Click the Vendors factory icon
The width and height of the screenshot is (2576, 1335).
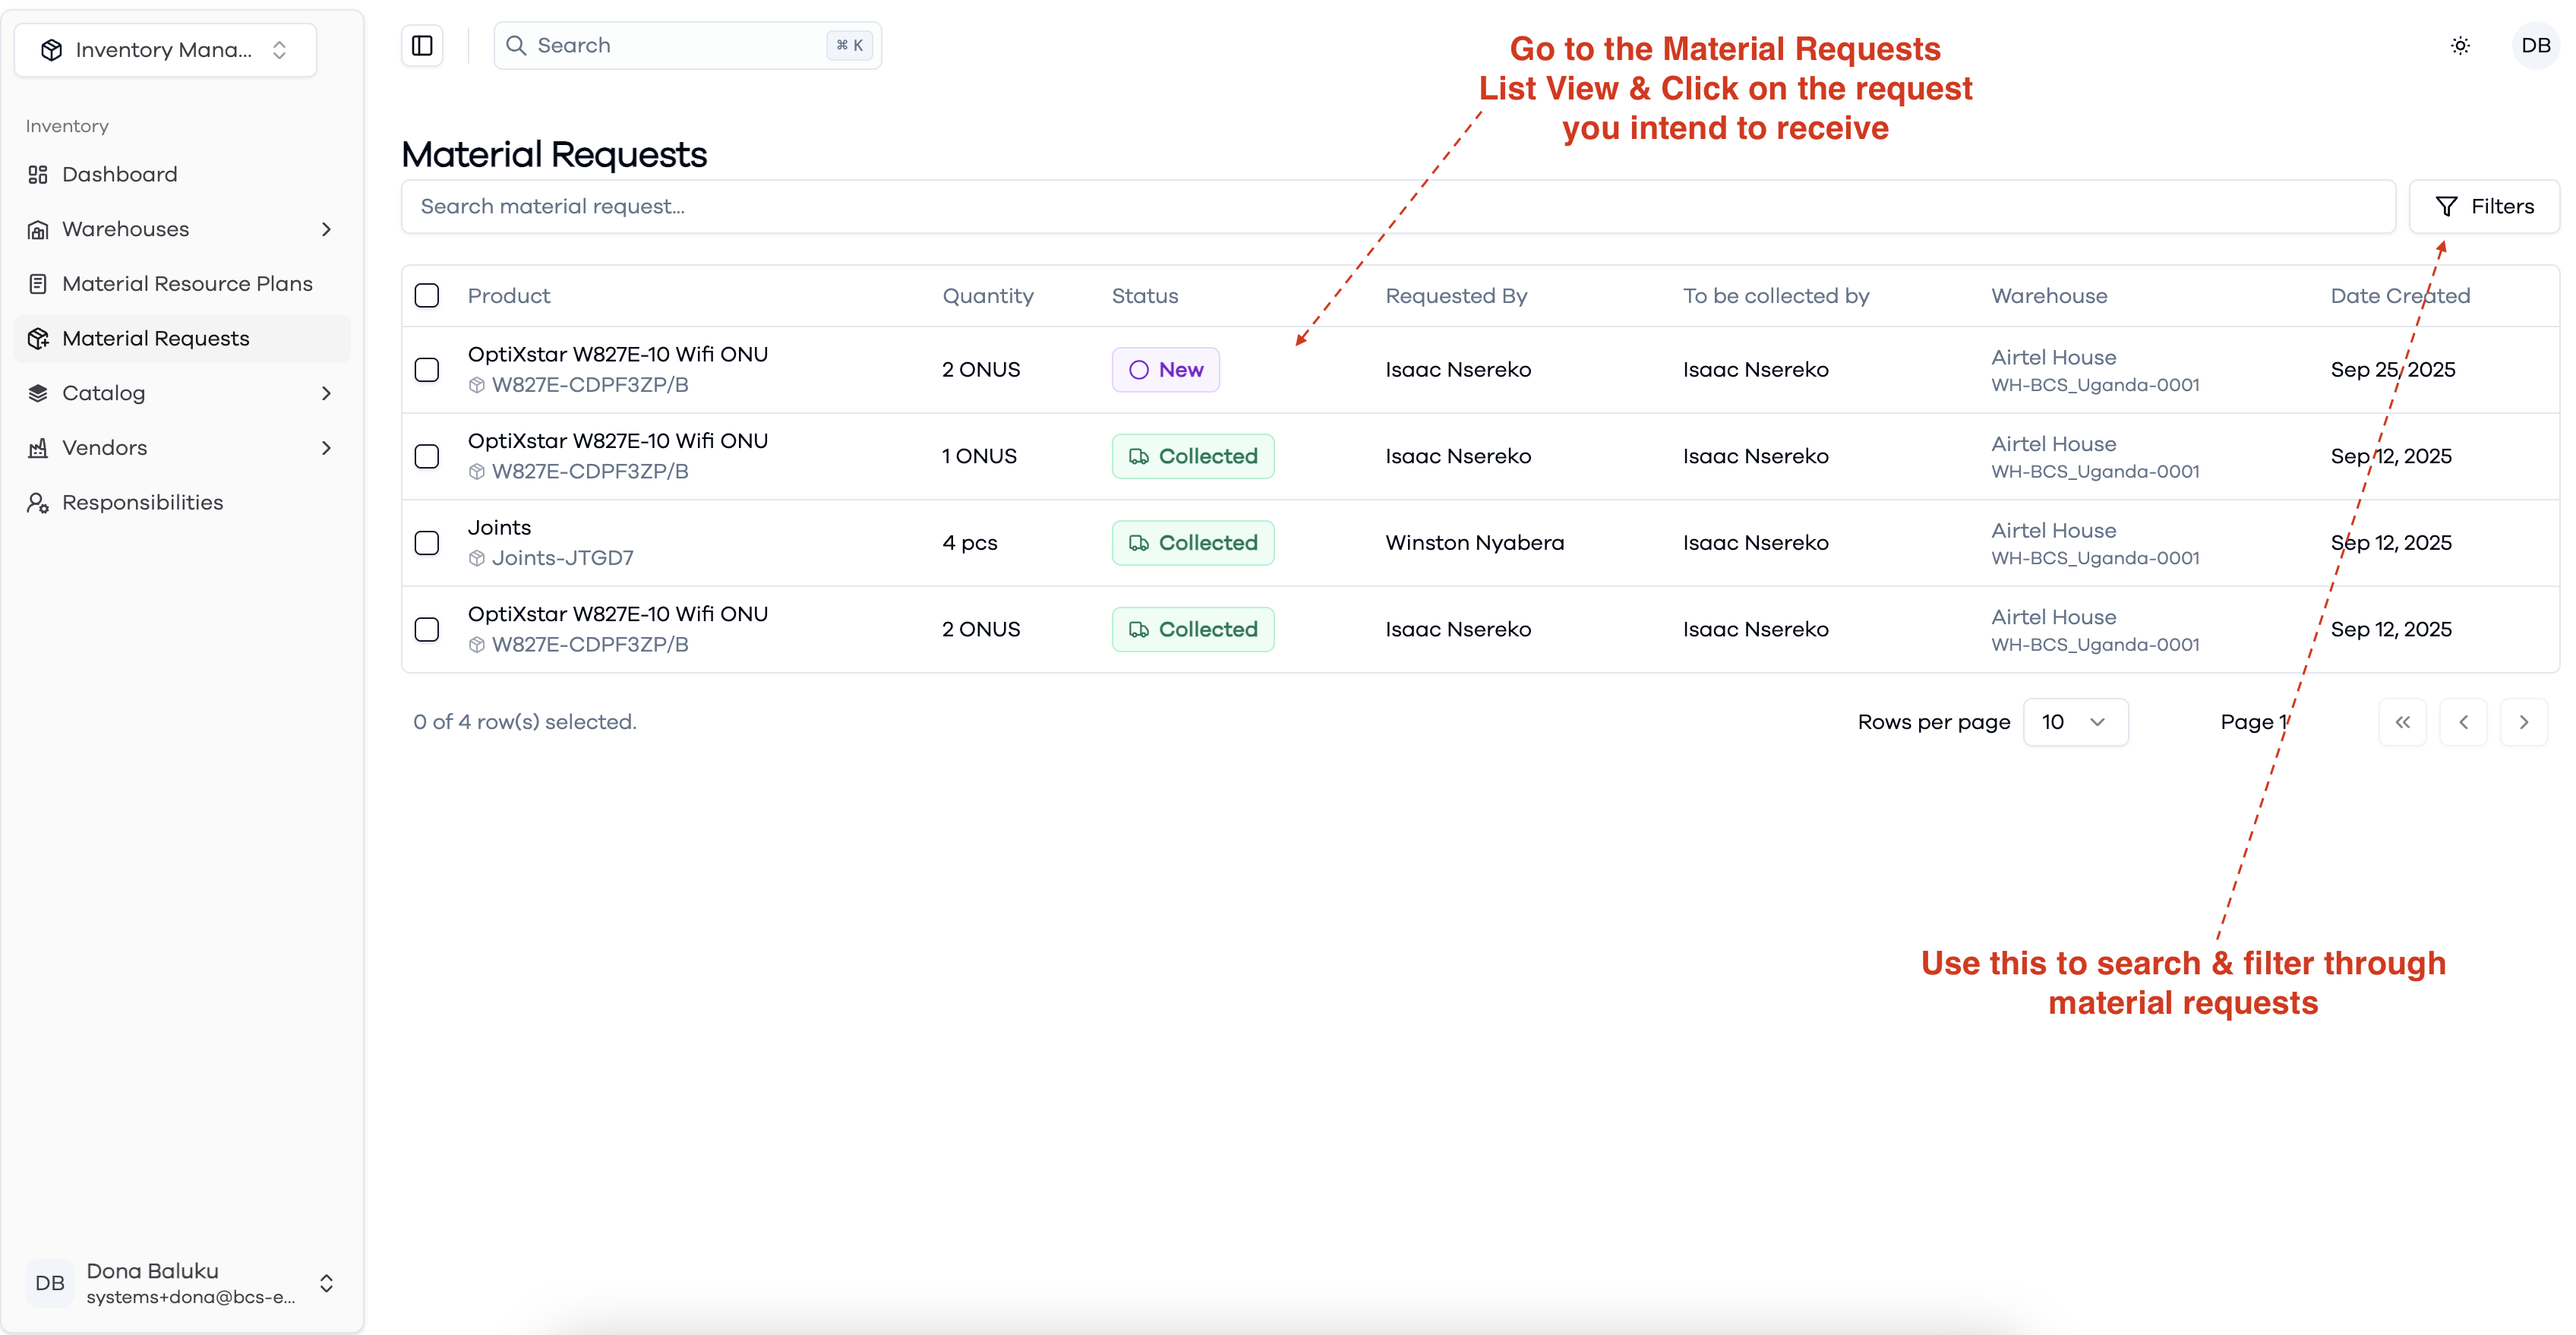pyautogui.click(x=38, y=448)
